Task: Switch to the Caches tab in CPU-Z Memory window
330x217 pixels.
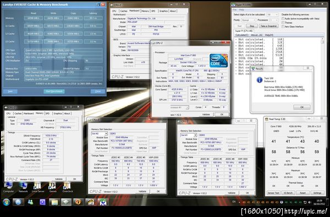Action: coord(18,113)
